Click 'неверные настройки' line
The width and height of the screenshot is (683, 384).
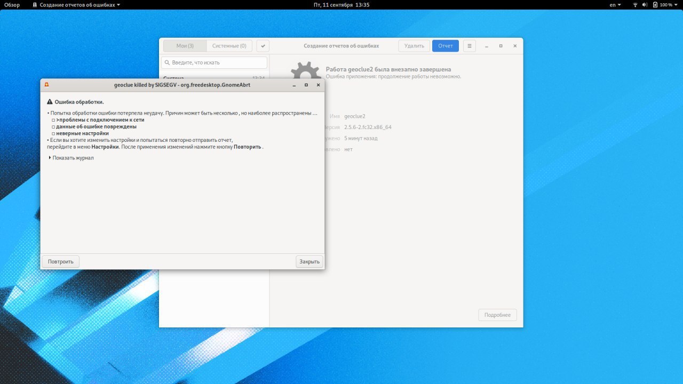point(82,133)
